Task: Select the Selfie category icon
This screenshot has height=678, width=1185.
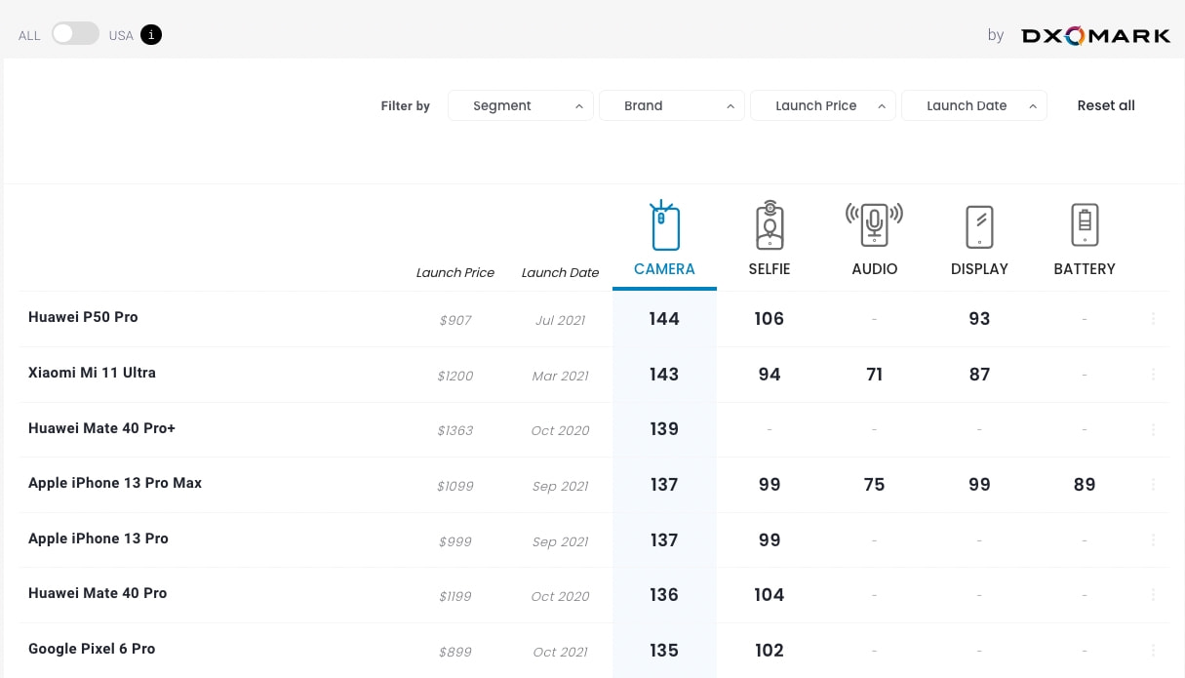Action: point(770,226)
